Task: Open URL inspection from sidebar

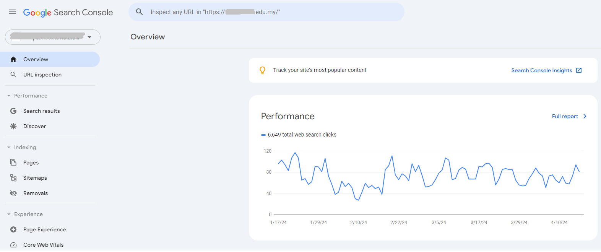Action: [42, 75]
